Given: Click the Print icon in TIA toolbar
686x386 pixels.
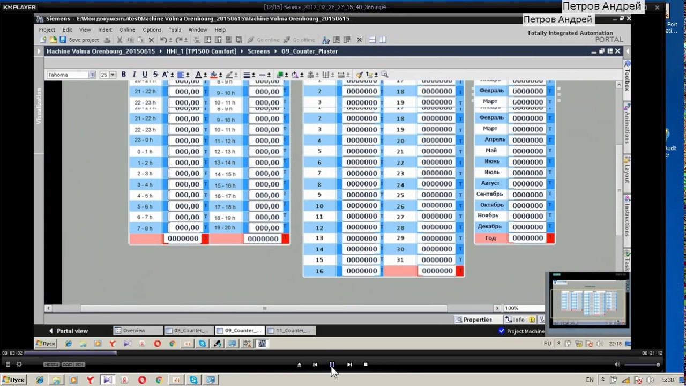Looking at the screenshot, I should pyautogui.click(x=107, y=40).
